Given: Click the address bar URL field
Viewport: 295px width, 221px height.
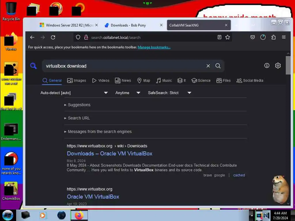Looking at the screenshot, I should click(152, 37).
